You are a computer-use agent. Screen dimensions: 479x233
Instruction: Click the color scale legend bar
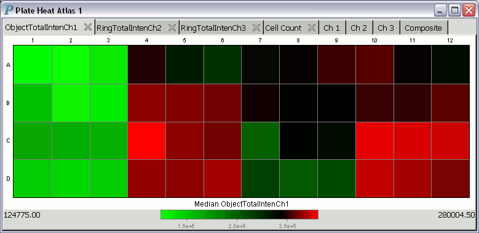240,215
